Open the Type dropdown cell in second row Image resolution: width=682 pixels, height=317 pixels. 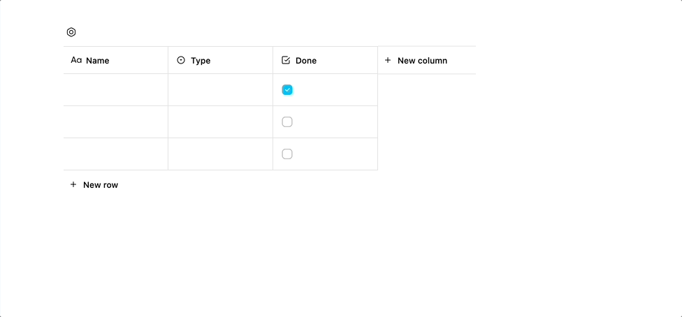tap(221, 121)
